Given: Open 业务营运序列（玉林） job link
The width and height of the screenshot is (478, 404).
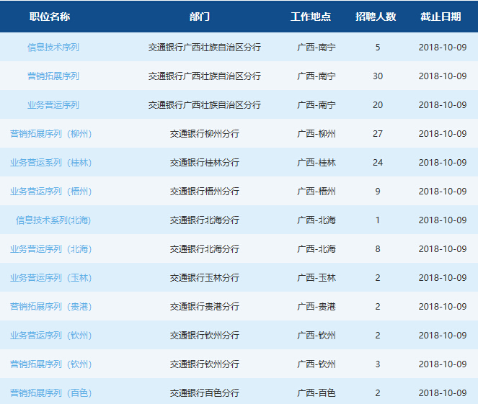Looking at the screenshot, I should pos(51,278).
